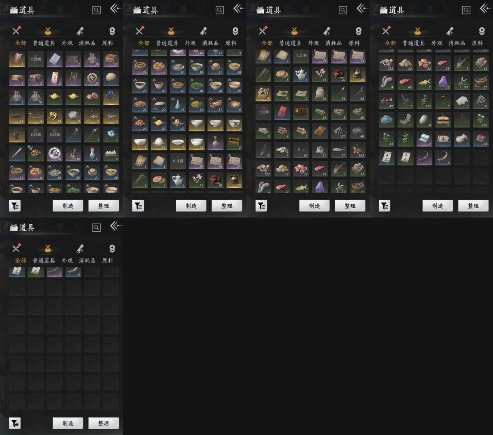This screenshot has width=493, height=435.
Task: Open filter menu in second panel
Action: pyautogui.click(x=138, y=206)
